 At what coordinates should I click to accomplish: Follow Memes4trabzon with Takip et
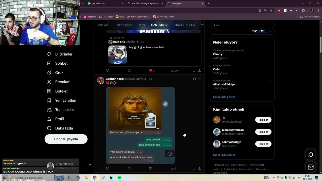[x=263, y=132]
